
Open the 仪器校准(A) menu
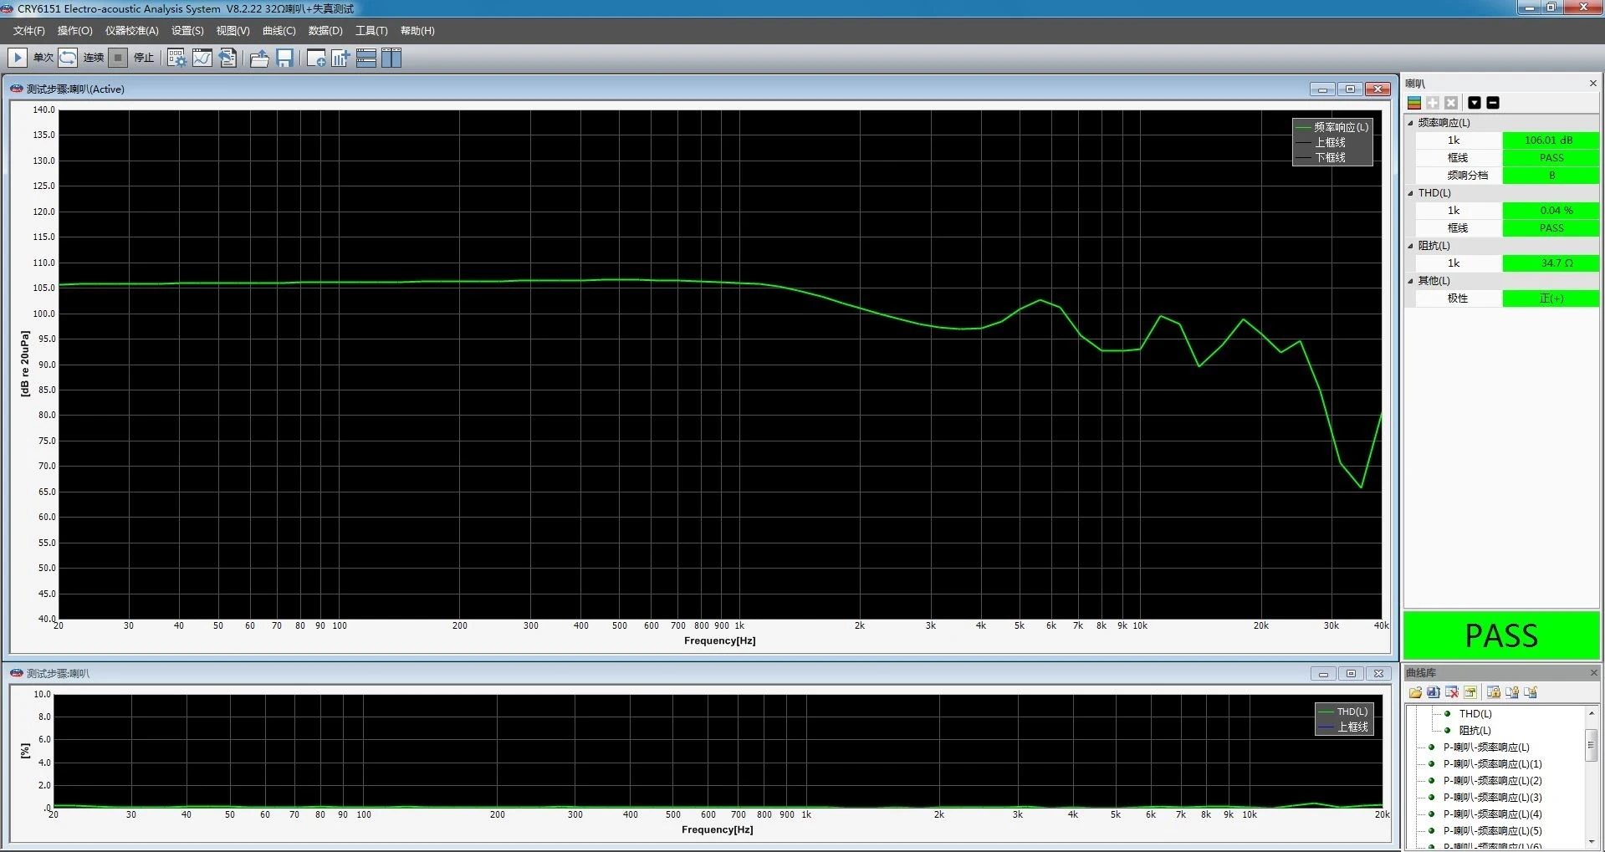tap(131, 31)
